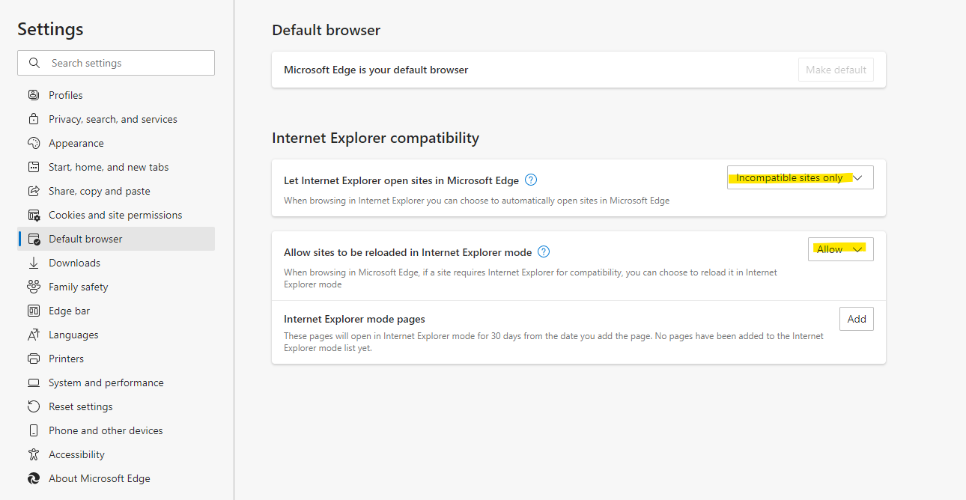The width and height of the screenshot is (966, 500).
Task: Open Profiles settings page
Action: click(x=116, y=95)
